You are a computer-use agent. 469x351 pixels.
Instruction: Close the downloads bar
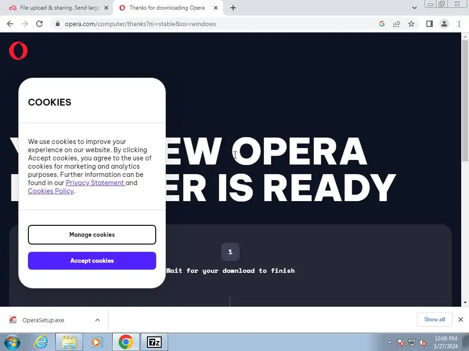[461, 319]
